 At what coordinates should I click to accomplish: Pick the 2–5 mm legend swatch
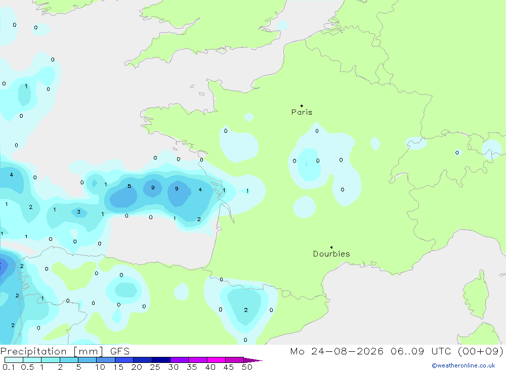69,360
